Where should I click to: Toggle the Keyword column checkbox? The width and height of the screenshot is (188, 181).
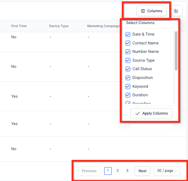[128, 86]
